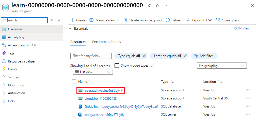Select checkbox for cloudshell1100592458
The width and height of the screenshot is (256, 120).
[74, 98]
